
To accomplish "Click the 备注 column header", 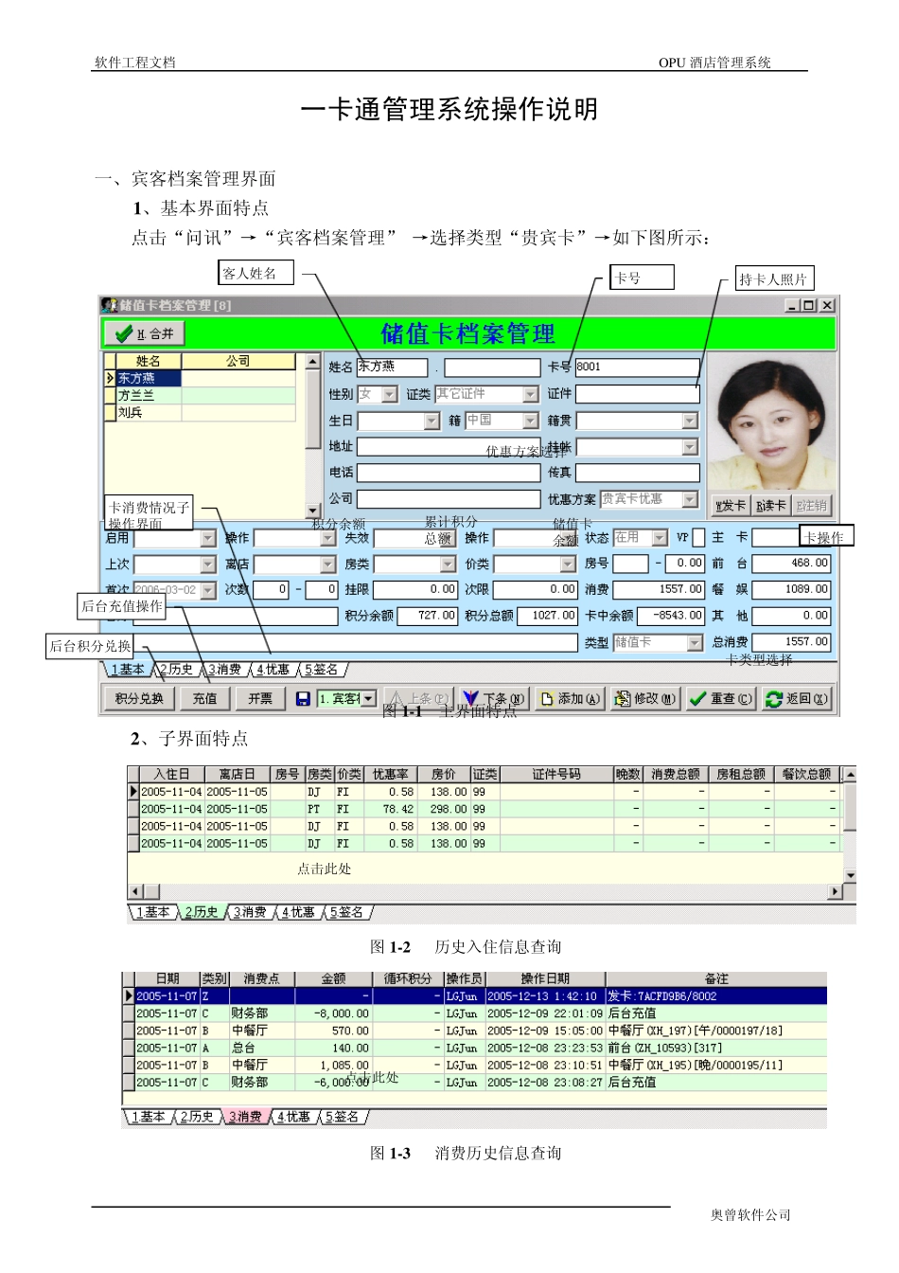I will click(716, 978).
